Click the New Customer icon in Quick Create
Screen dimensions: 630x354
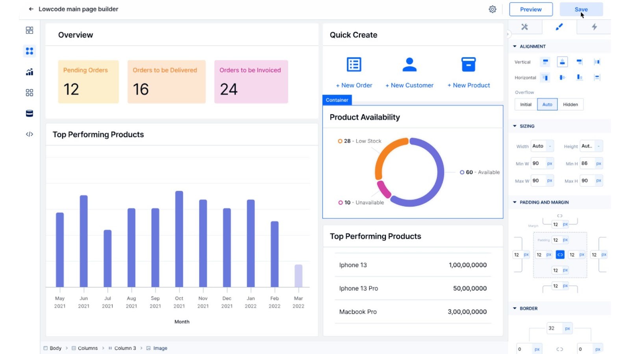409,64
